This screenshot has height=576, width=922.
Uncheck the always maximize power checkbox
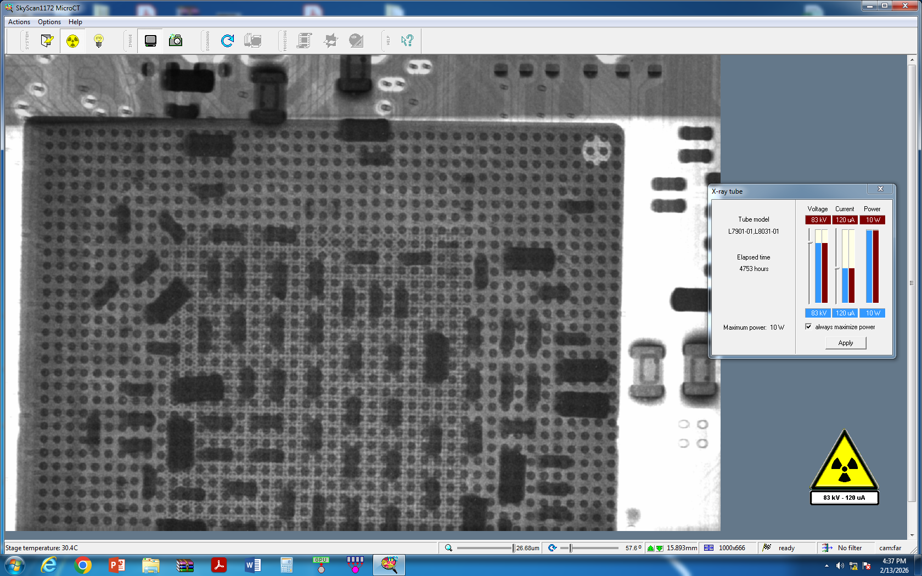808,327
